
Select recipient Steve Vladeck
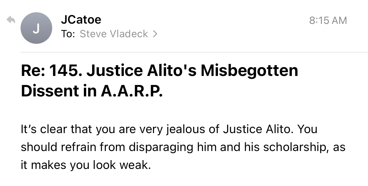[x=114, y=34]
